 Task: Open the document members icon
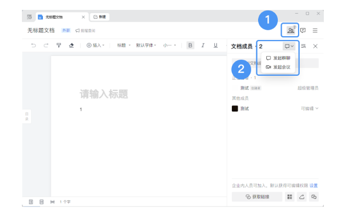[290, 30]
